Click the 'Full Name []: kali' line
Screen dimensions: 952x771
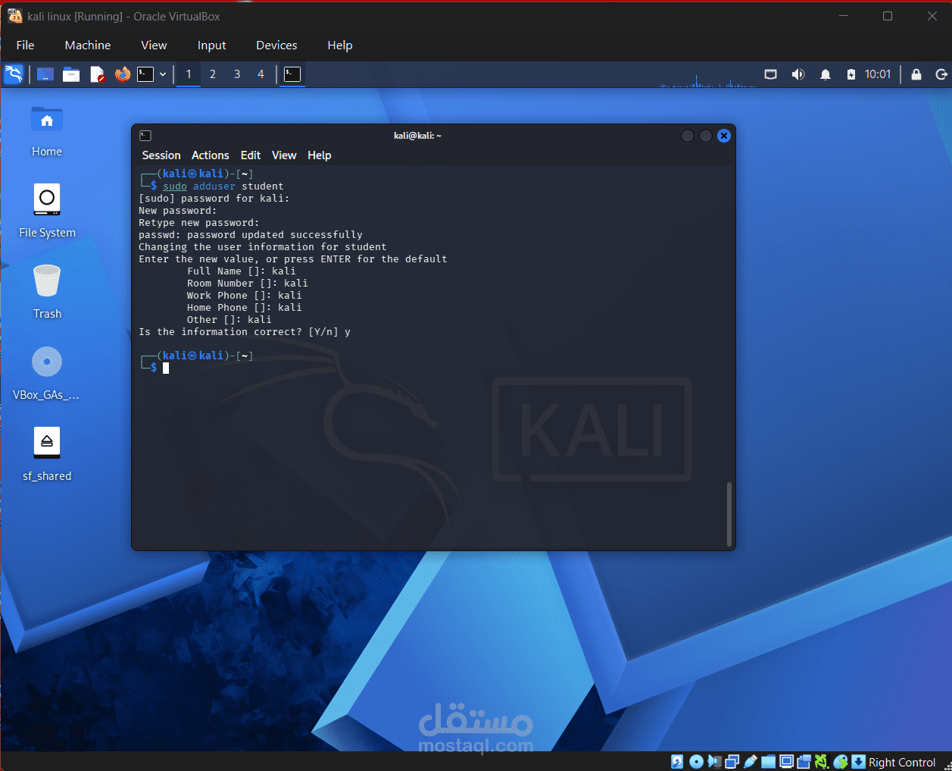coord(242,271)
